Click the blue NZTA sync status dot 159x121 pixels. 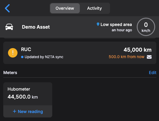pyautogui.click(x=22, y=57)
